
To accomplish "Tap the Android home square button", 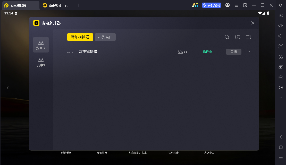I will (x=281, y=147).
